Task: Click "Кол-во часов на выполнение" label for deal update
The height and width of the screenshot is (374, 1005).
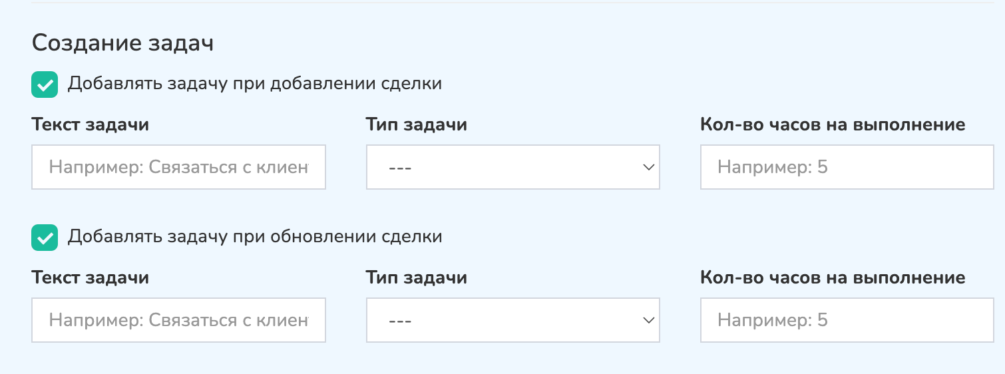Action: click(833, 278)
